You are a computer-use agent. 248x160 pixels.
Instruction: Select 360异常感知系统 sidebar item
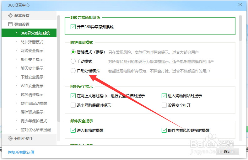(x=29, y=33)
